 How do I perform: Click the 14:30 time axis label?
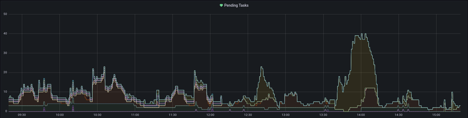[399, 115]
